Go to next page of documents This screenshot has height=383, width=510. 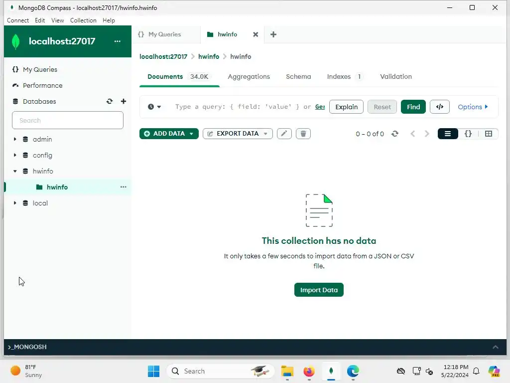coord(427,134)
